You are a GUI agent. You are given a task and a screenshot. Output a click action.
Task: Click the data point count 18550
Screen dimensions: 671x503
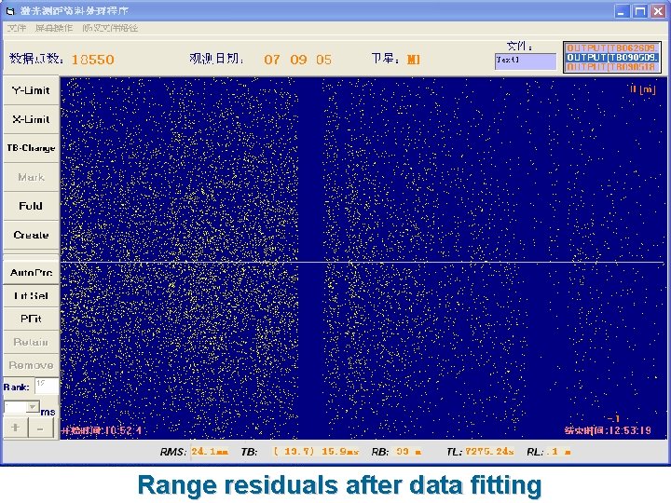point(93,60)
